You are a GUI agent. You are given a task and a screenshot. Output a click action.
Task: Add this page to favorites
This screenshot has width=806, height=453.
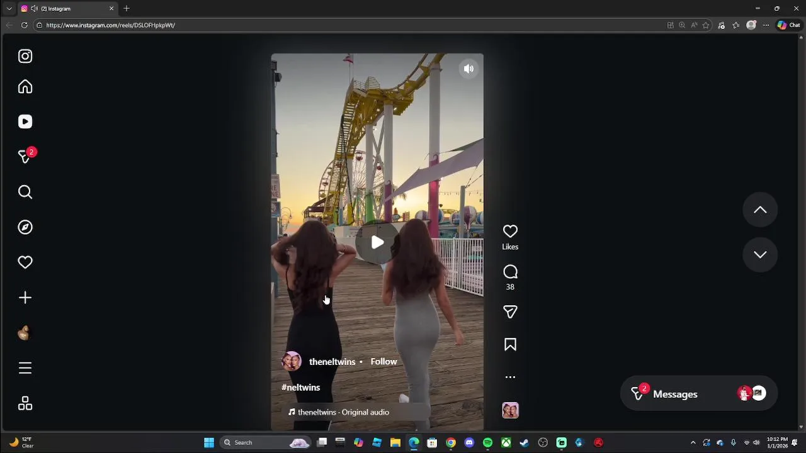coord(706,25)
